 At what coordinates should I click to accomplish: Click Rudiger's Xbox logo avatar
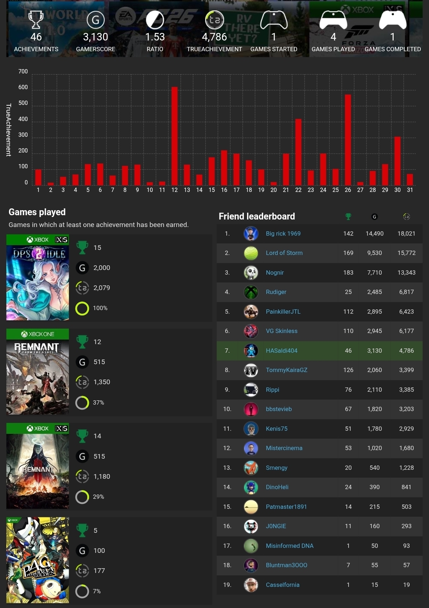pyautogui.click(x=251, y=292)
